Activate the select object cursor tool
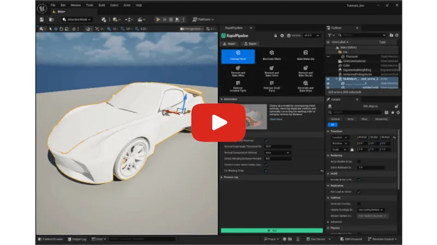This screenshot has width=437, height=245. pos(50,29)
